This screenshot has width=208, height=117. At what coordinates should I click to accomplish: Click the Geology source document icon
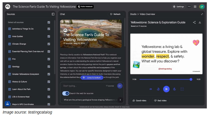pyautogui.click(x=9, y=67)
